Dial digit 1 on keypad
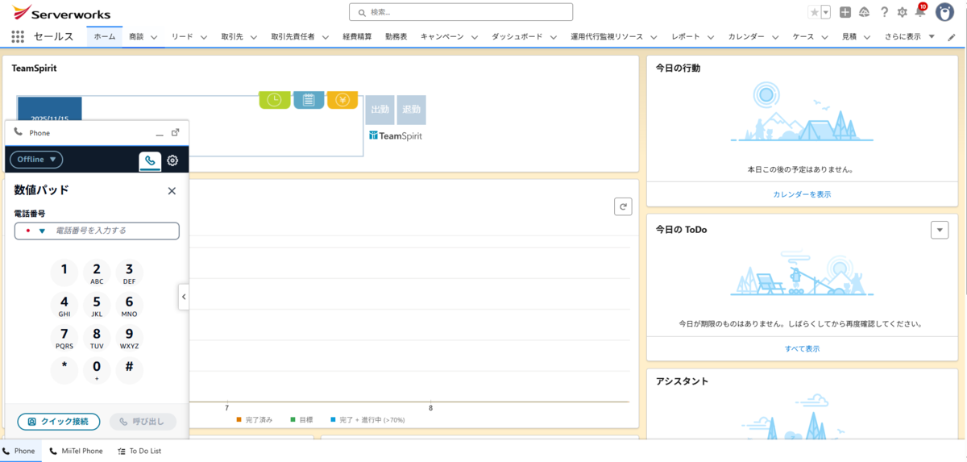 [x=64, y=273]
